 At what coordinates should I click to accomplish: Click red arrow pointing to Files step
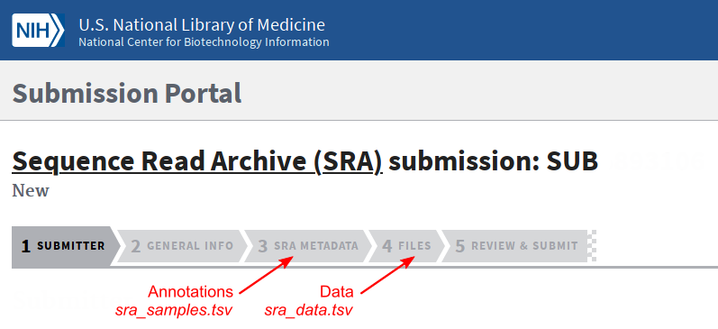(388, 275)
